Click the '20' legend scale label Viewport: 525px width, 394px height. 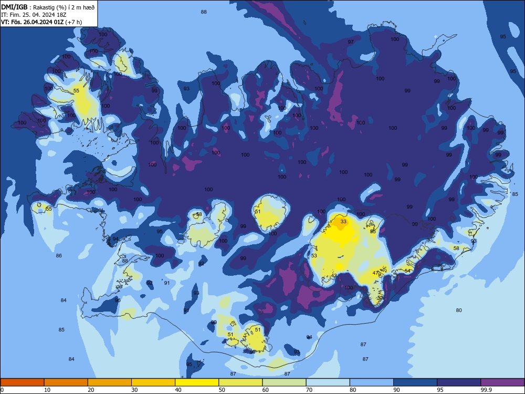tap(91, 390)
